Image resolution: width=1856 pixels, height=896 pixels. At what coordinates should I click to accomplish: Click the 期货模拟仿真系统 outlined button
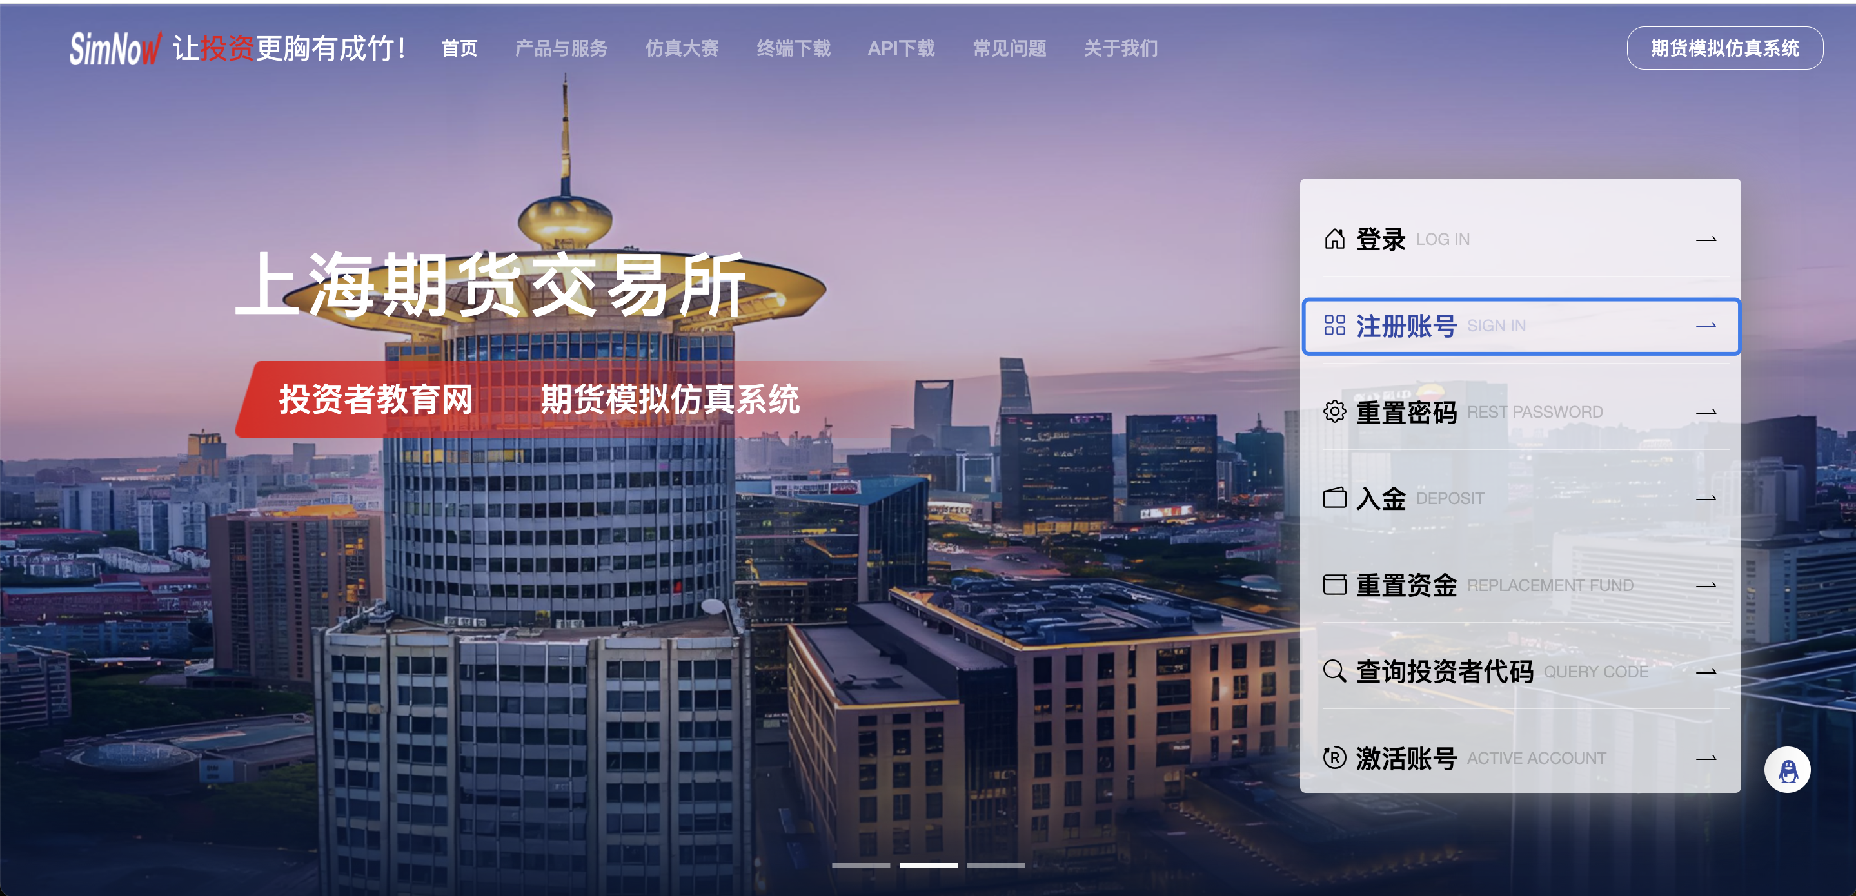tap(1724, 48)
